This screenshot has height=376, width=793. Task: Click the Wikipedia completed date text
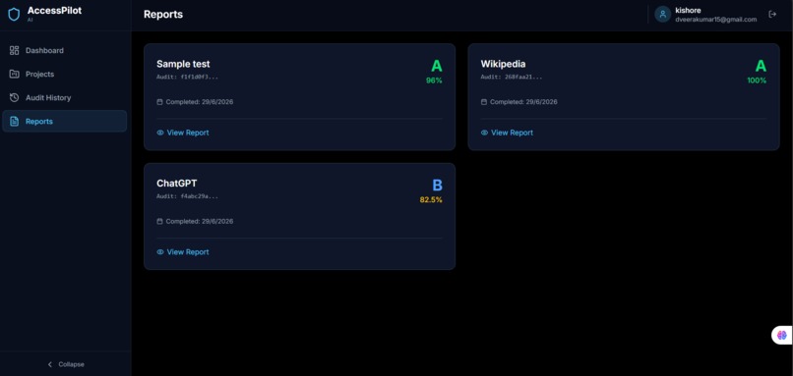523,102
